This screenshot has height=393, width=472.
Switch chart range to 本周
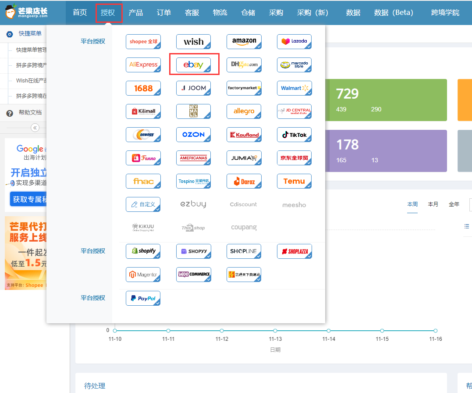412,204
